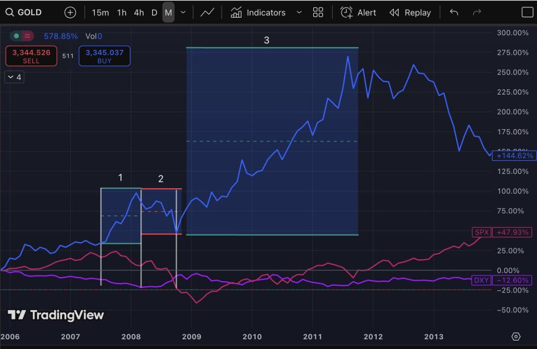Viewport: 537px width, 349px height.
Task: Open the line chart style selector
Action: tap(207, 12)
